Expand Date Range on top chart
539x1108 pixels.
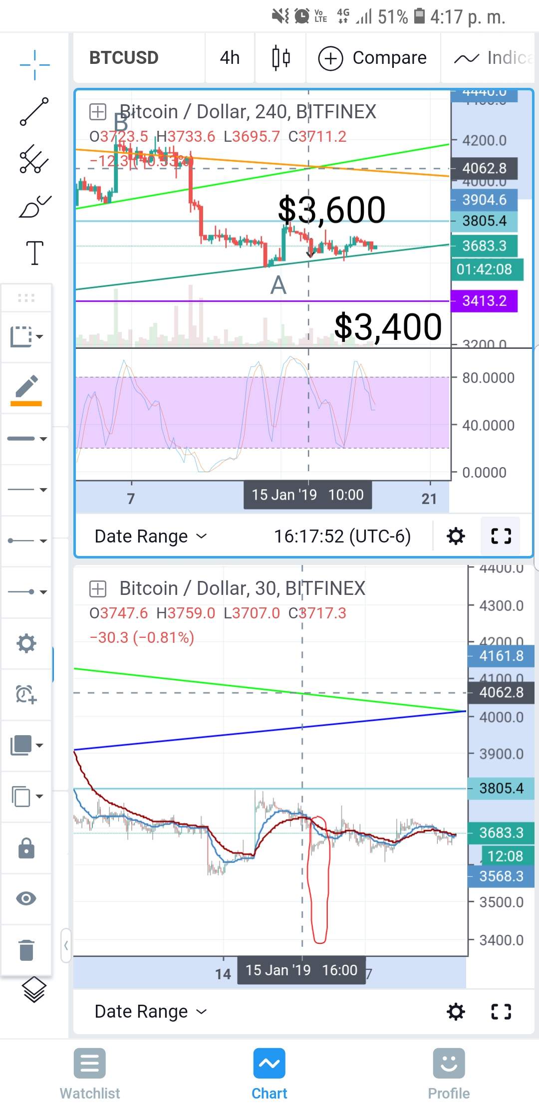click(150, 536)
